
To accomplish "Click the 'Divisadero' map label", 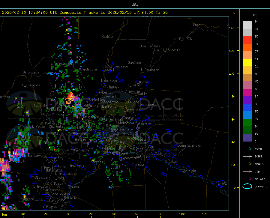I will (146, 105).
